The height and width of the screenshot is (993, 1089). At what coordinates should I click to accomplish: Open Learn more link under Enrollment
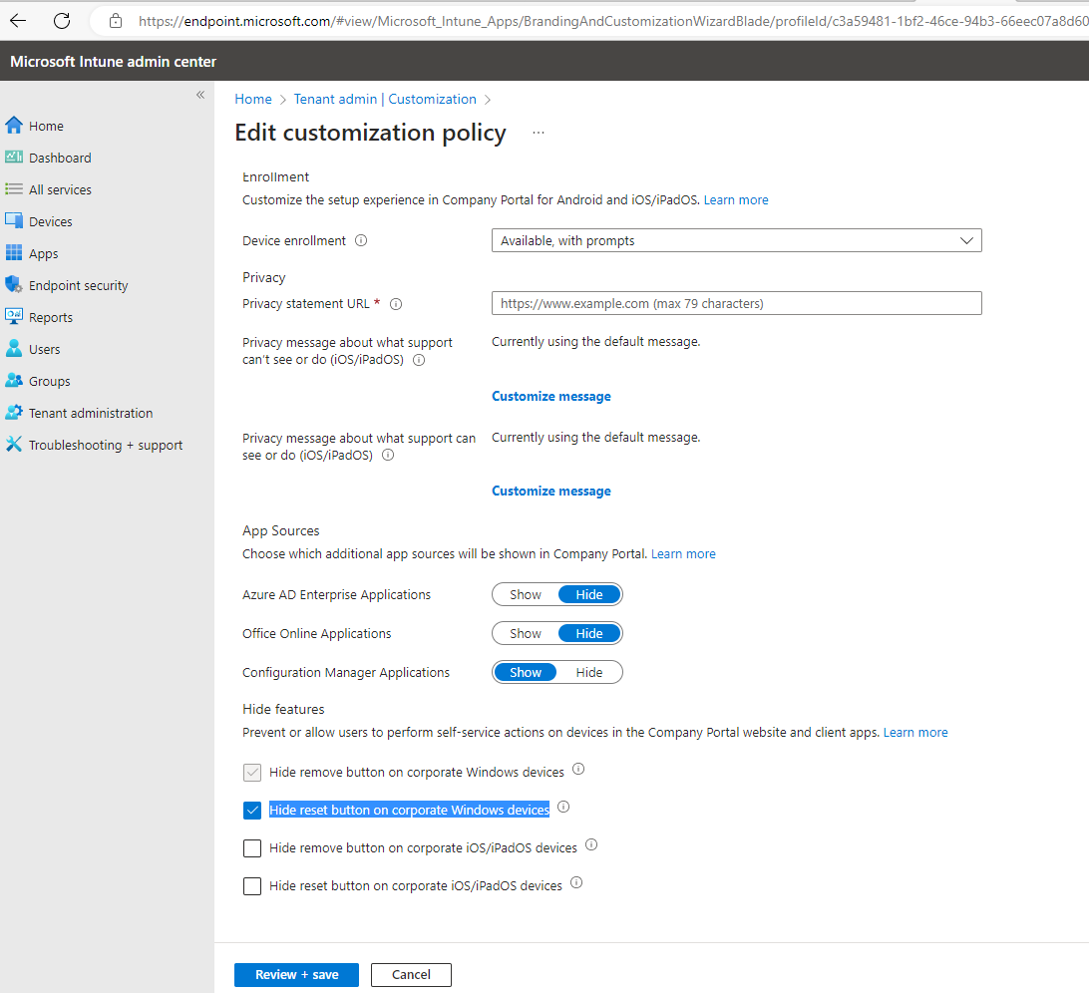pyautogui.click(x=736, y=200)
